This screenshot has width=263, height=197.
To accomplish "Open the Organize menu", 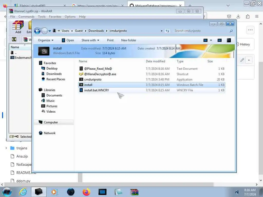I will [46, 40].
